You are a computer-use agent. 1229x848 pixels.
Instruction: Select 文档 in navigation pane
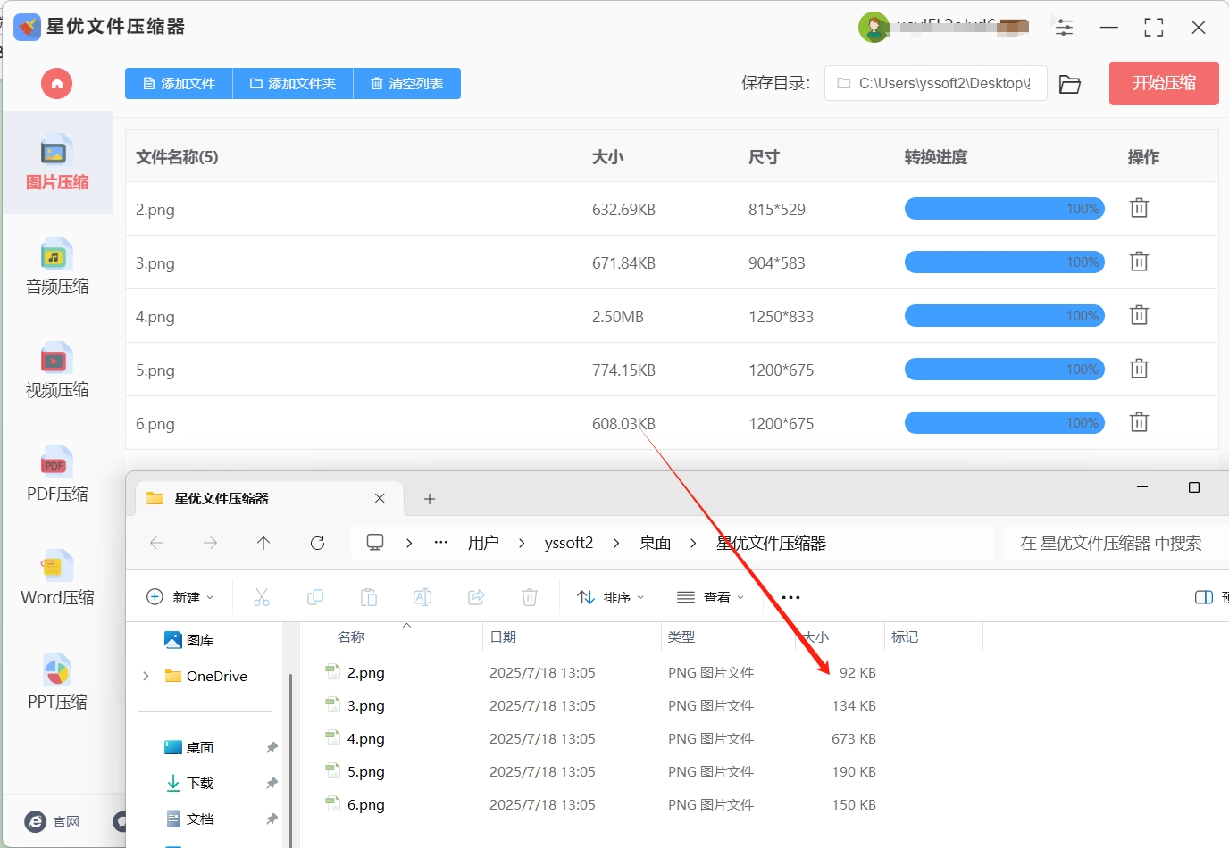189,819
